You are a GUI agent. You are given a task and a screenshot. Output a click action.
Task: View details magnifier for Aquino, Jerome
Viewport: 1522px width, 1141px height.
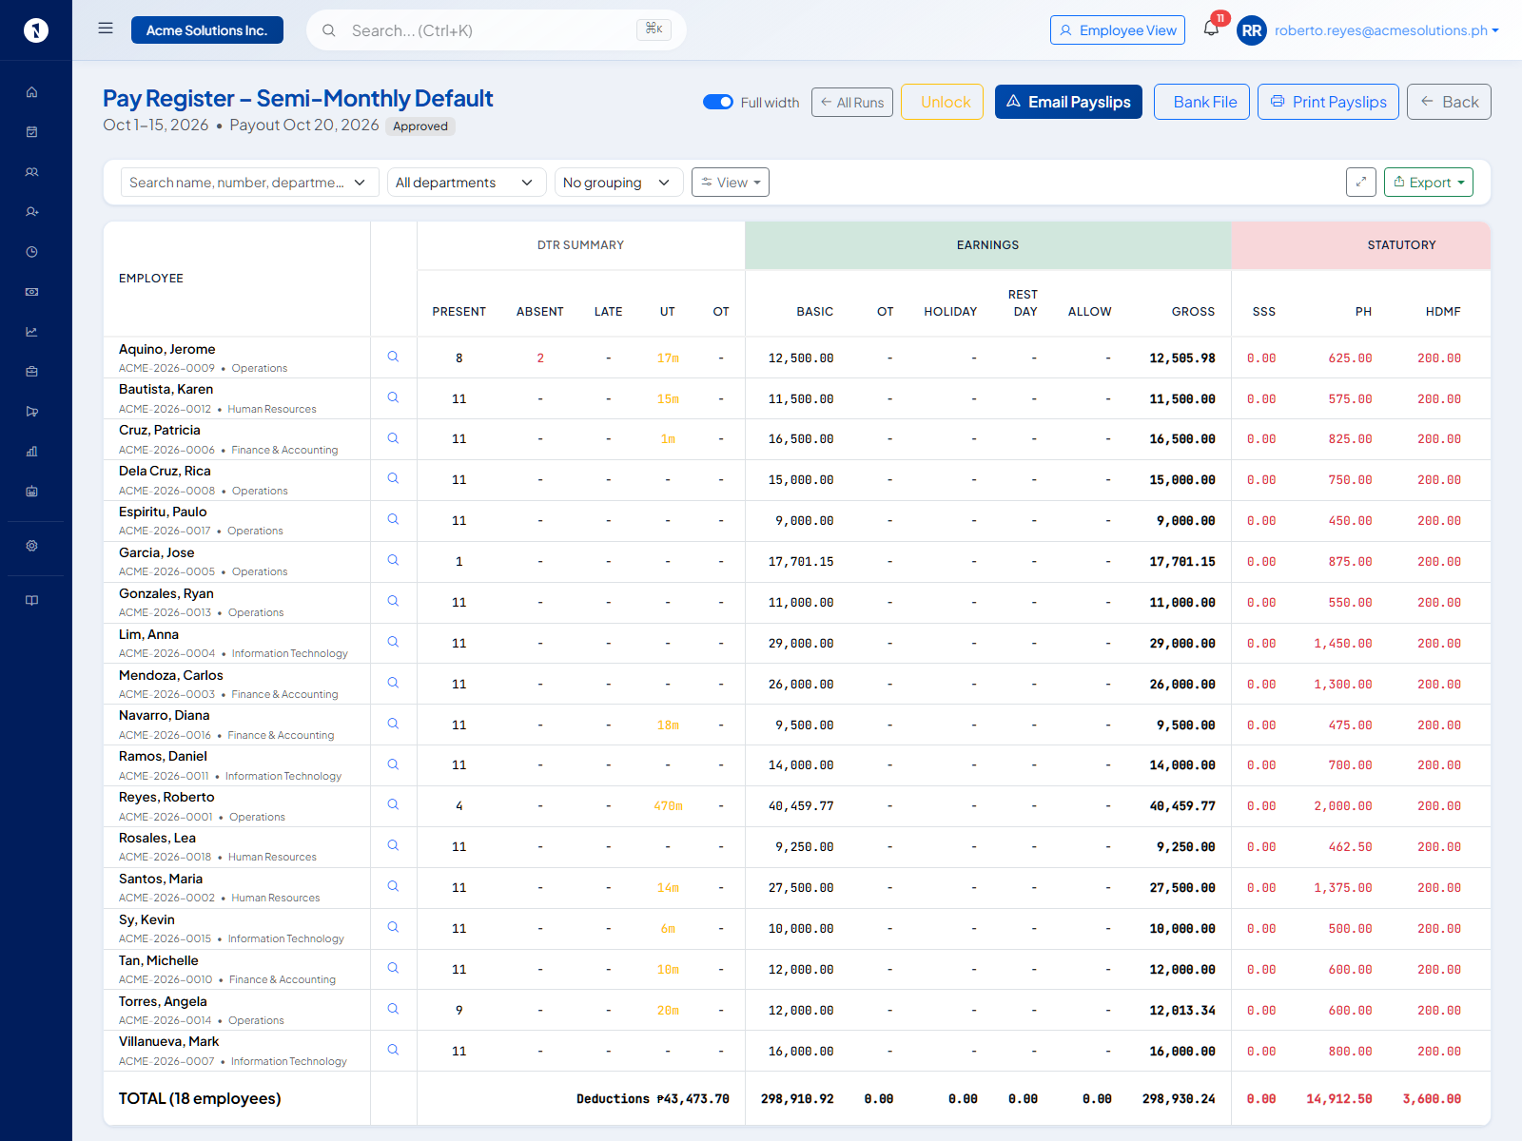coord(393,357)
